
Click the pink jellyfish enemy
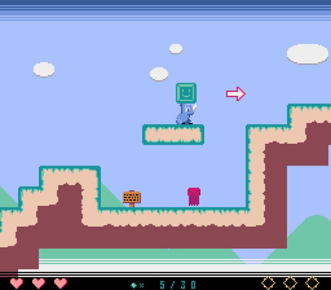coord(193,197)
